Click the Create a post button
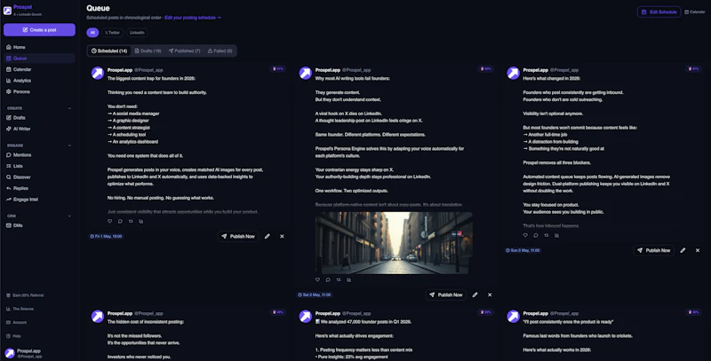 (x=39, y=30)
